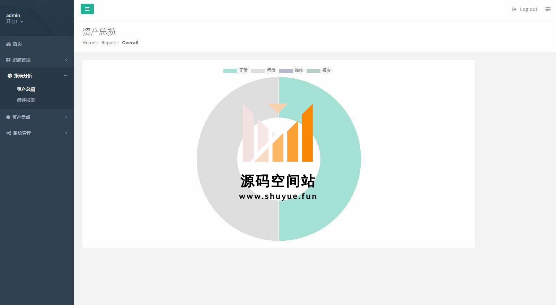The width and height of the screenshot is (556, 305).
Task: Click the admin username text
Action: pyautogui.click(x=13, y=15)
